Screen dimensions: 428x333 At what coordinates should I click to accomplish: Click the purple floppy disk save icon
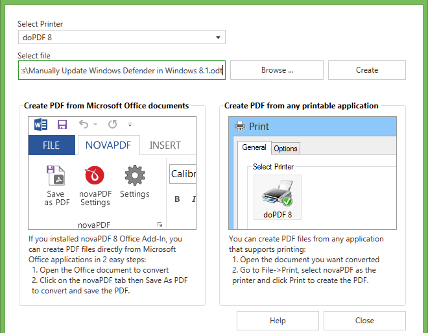(62, 124)
